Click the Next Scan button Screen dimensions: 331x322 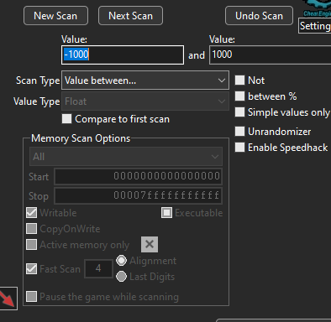130,16
